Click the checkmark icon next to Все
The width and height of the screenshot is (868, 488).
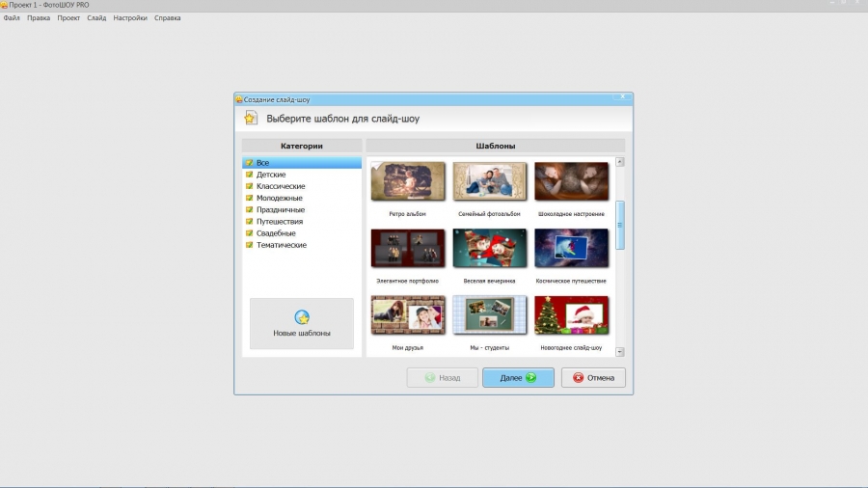point(249,163)
